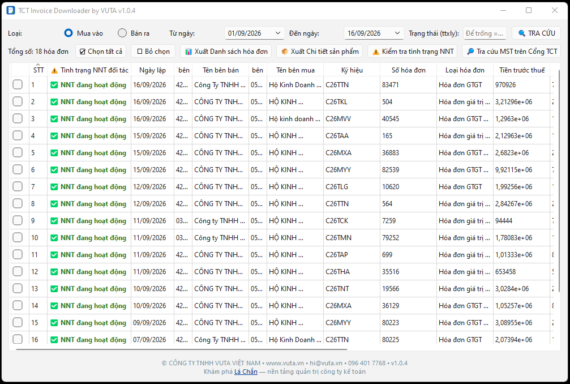The image size is (570, 384).
Task: Sort by the Ký hiệu column header
Action: coord(352,70)
